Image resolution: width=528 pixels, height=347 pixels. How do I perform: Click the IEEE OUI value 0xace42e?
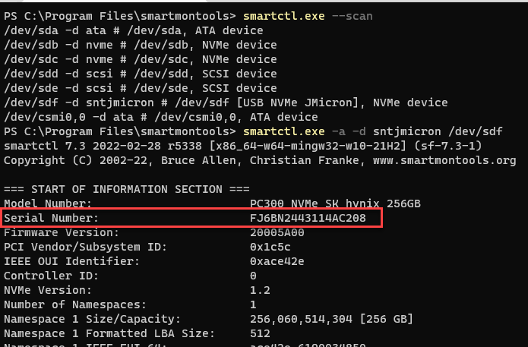(x=276, y=261)
